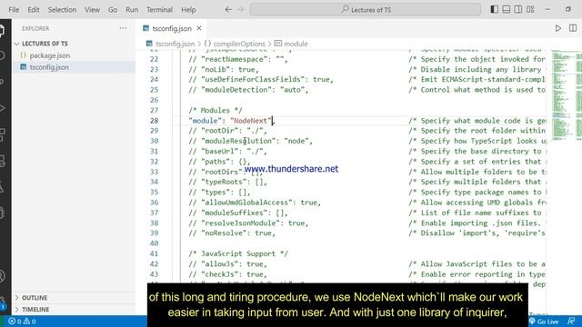Click the code minimap preview
Image resolution: width=582 pixels, height=327 pixels.
[566, 94]
